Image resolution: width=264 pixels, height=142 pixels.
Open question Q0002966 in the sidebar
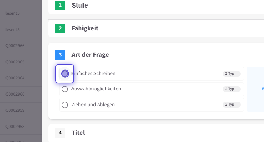[15, 46]
